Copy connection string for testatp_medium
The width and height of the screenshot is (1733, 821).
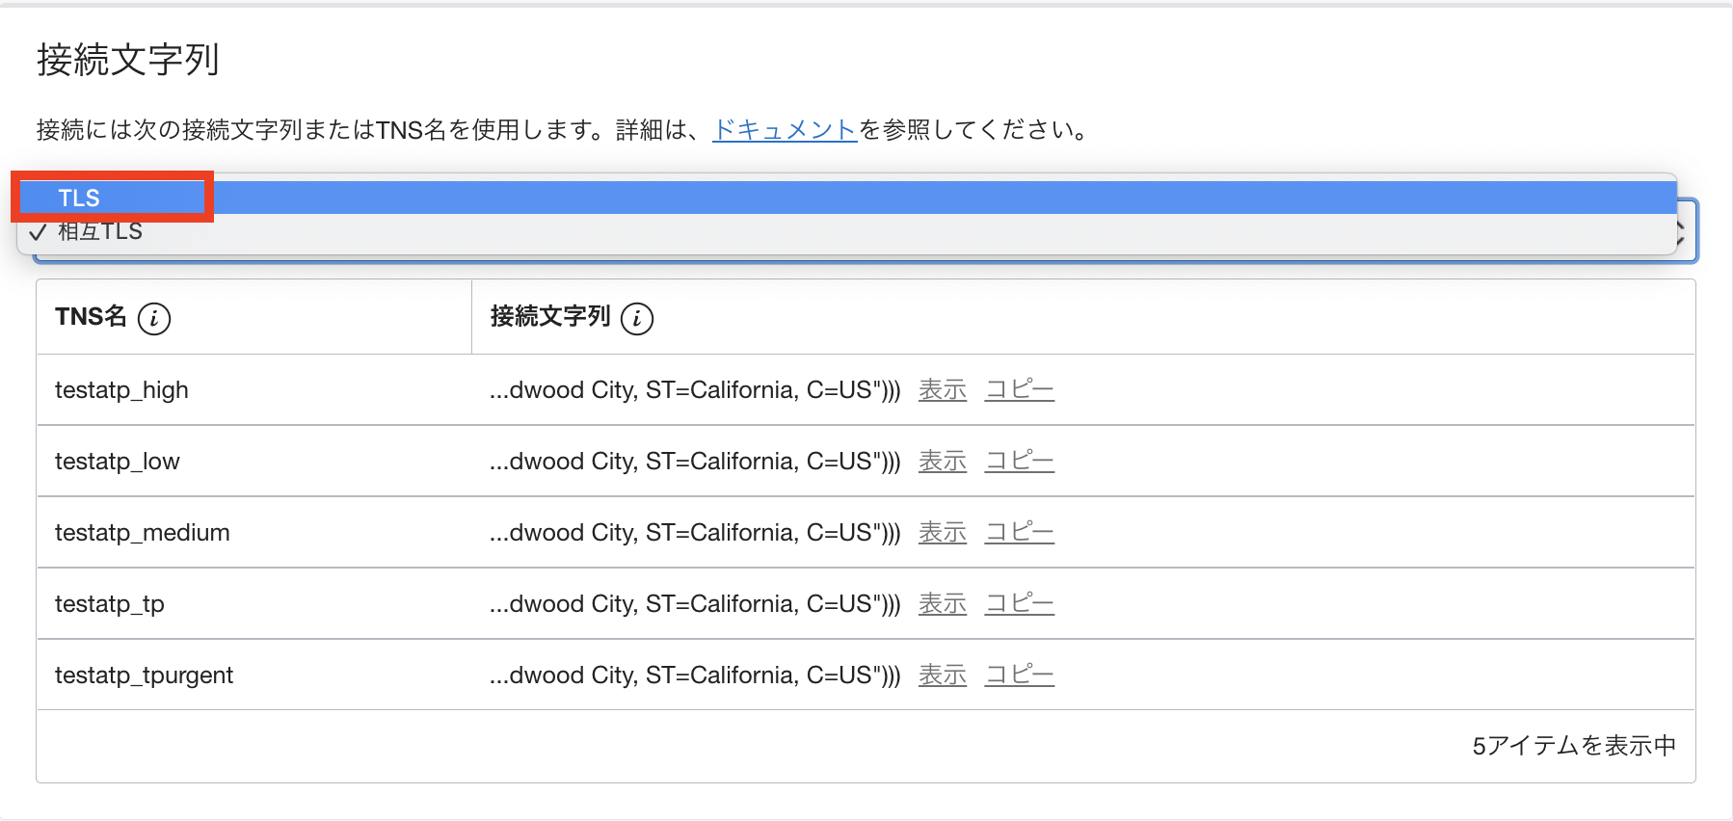pyautogui.click(x=1020, y=532)
